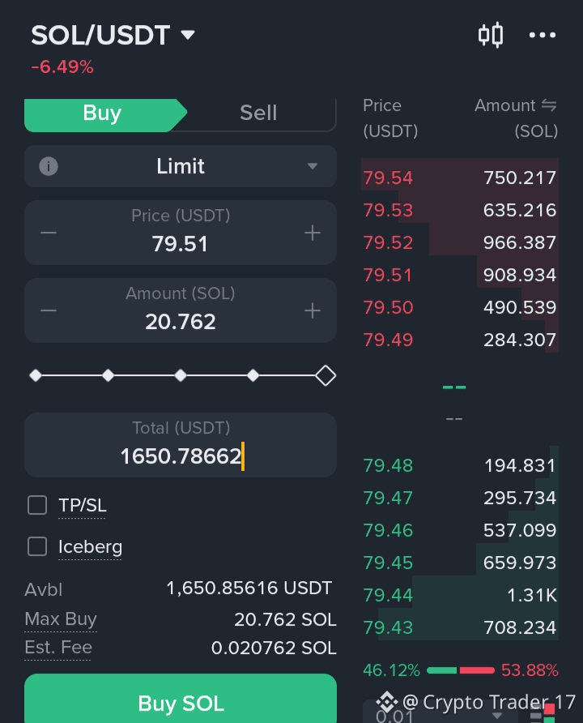Enable the Iceberg checkbox
This screenshot has height=723, width=583.
click(37, 546)
